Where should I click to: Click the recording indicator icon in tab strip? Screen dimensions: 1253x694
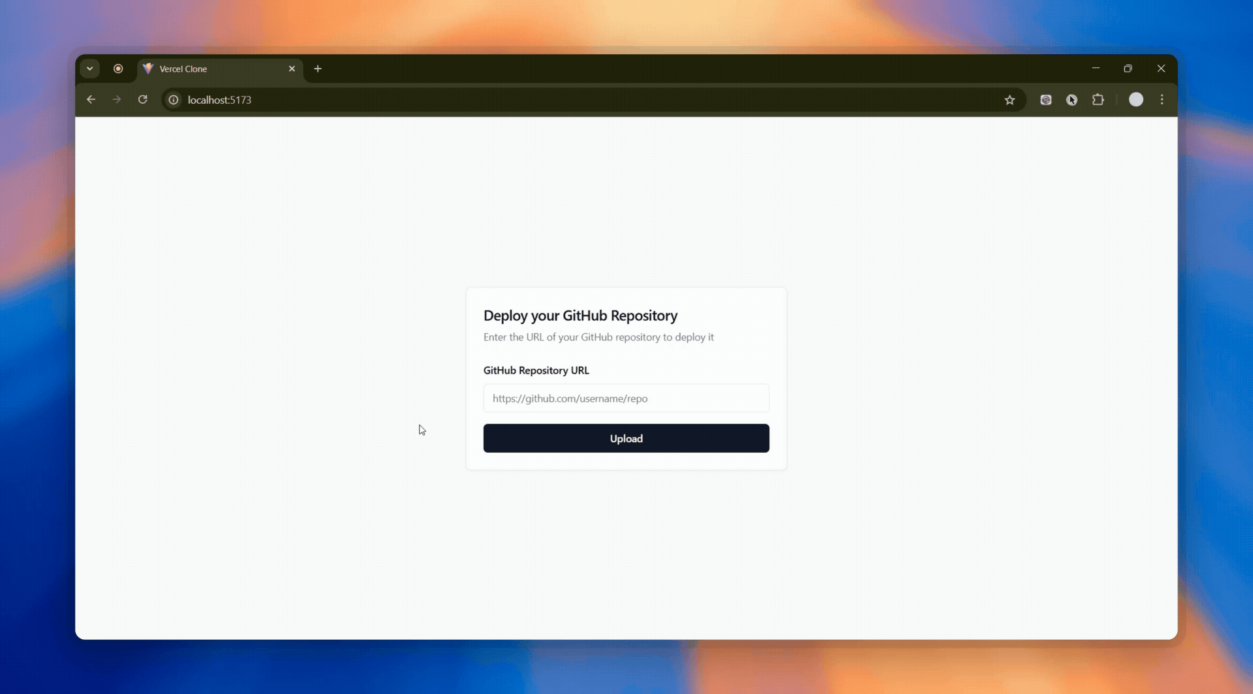118,68
